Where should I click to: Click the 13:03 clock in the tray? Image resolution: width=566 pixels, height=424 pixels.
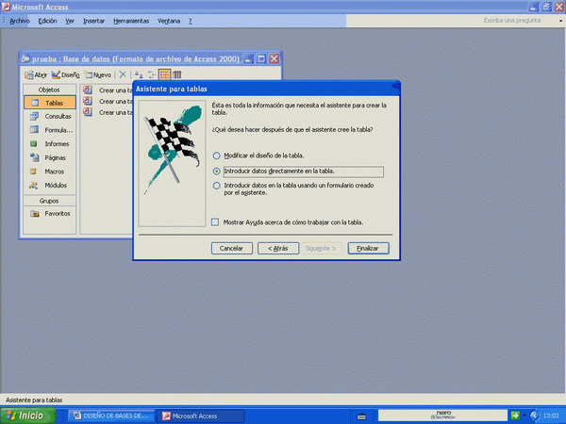(552, 416)
